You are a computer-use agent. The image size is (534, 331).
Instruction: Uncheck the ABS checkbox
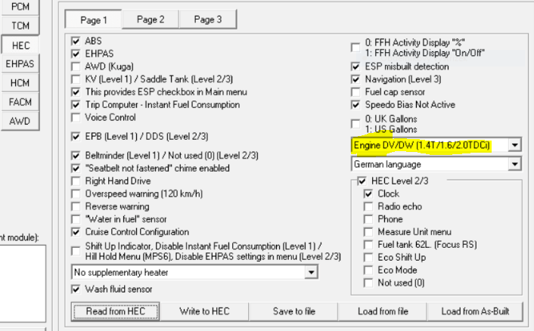tap(76, 41)
